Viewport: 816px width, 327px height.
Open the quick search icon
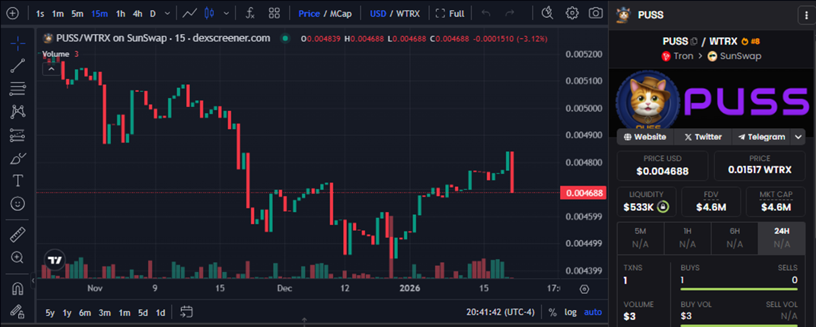tap(547, 13)
